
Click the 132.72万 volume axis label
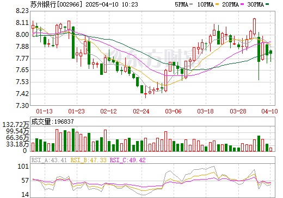coord(16,125)
